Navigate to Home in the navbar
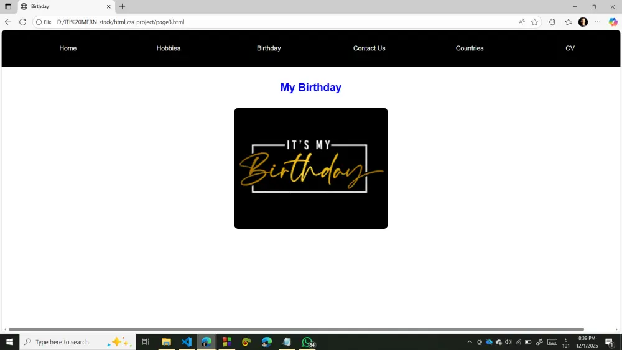The image size is (622, 350). point(68,48)
